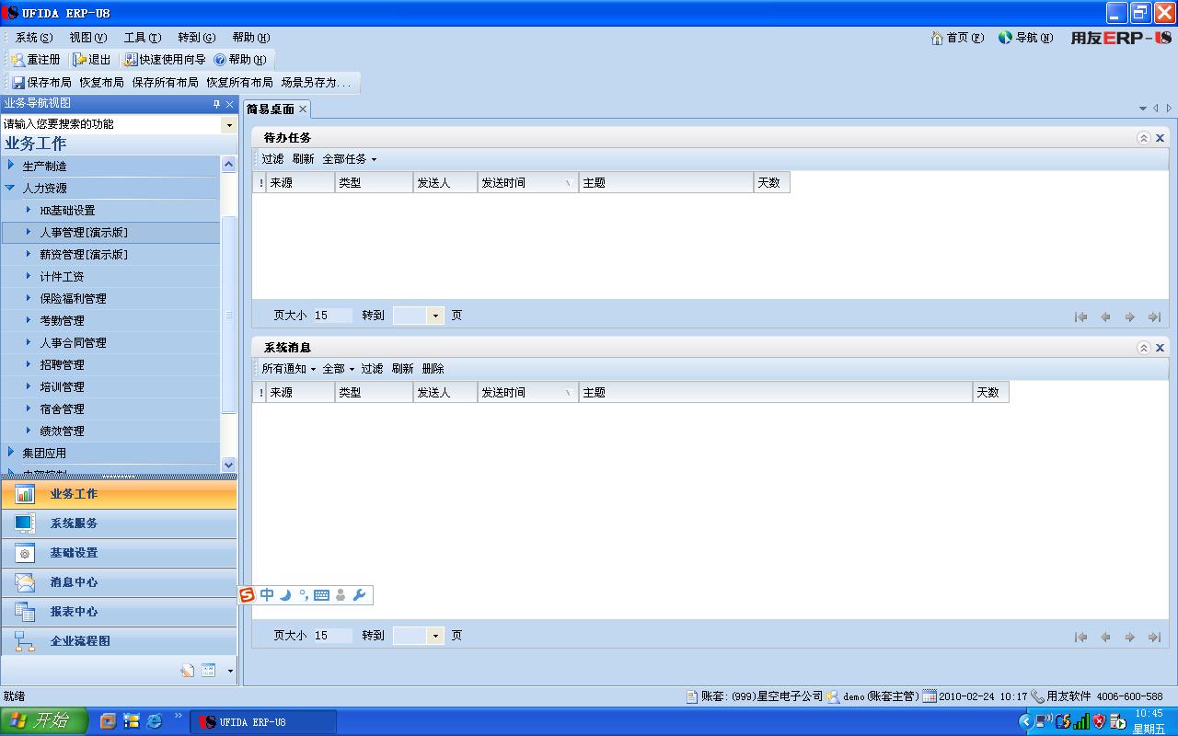
Task: Open the 转到 page dropdown in 待办任务
Action: click(435, 316)
